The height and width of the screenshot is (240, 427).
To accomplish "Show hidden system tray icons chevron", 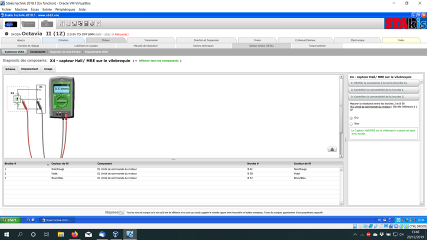I will [x=355, y=234].
